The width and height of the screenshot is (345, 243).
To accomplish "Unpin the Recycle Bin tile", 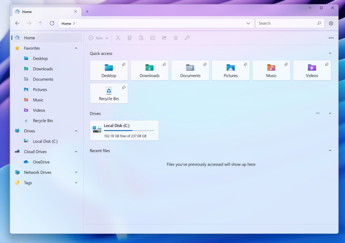I will point(124,87).
